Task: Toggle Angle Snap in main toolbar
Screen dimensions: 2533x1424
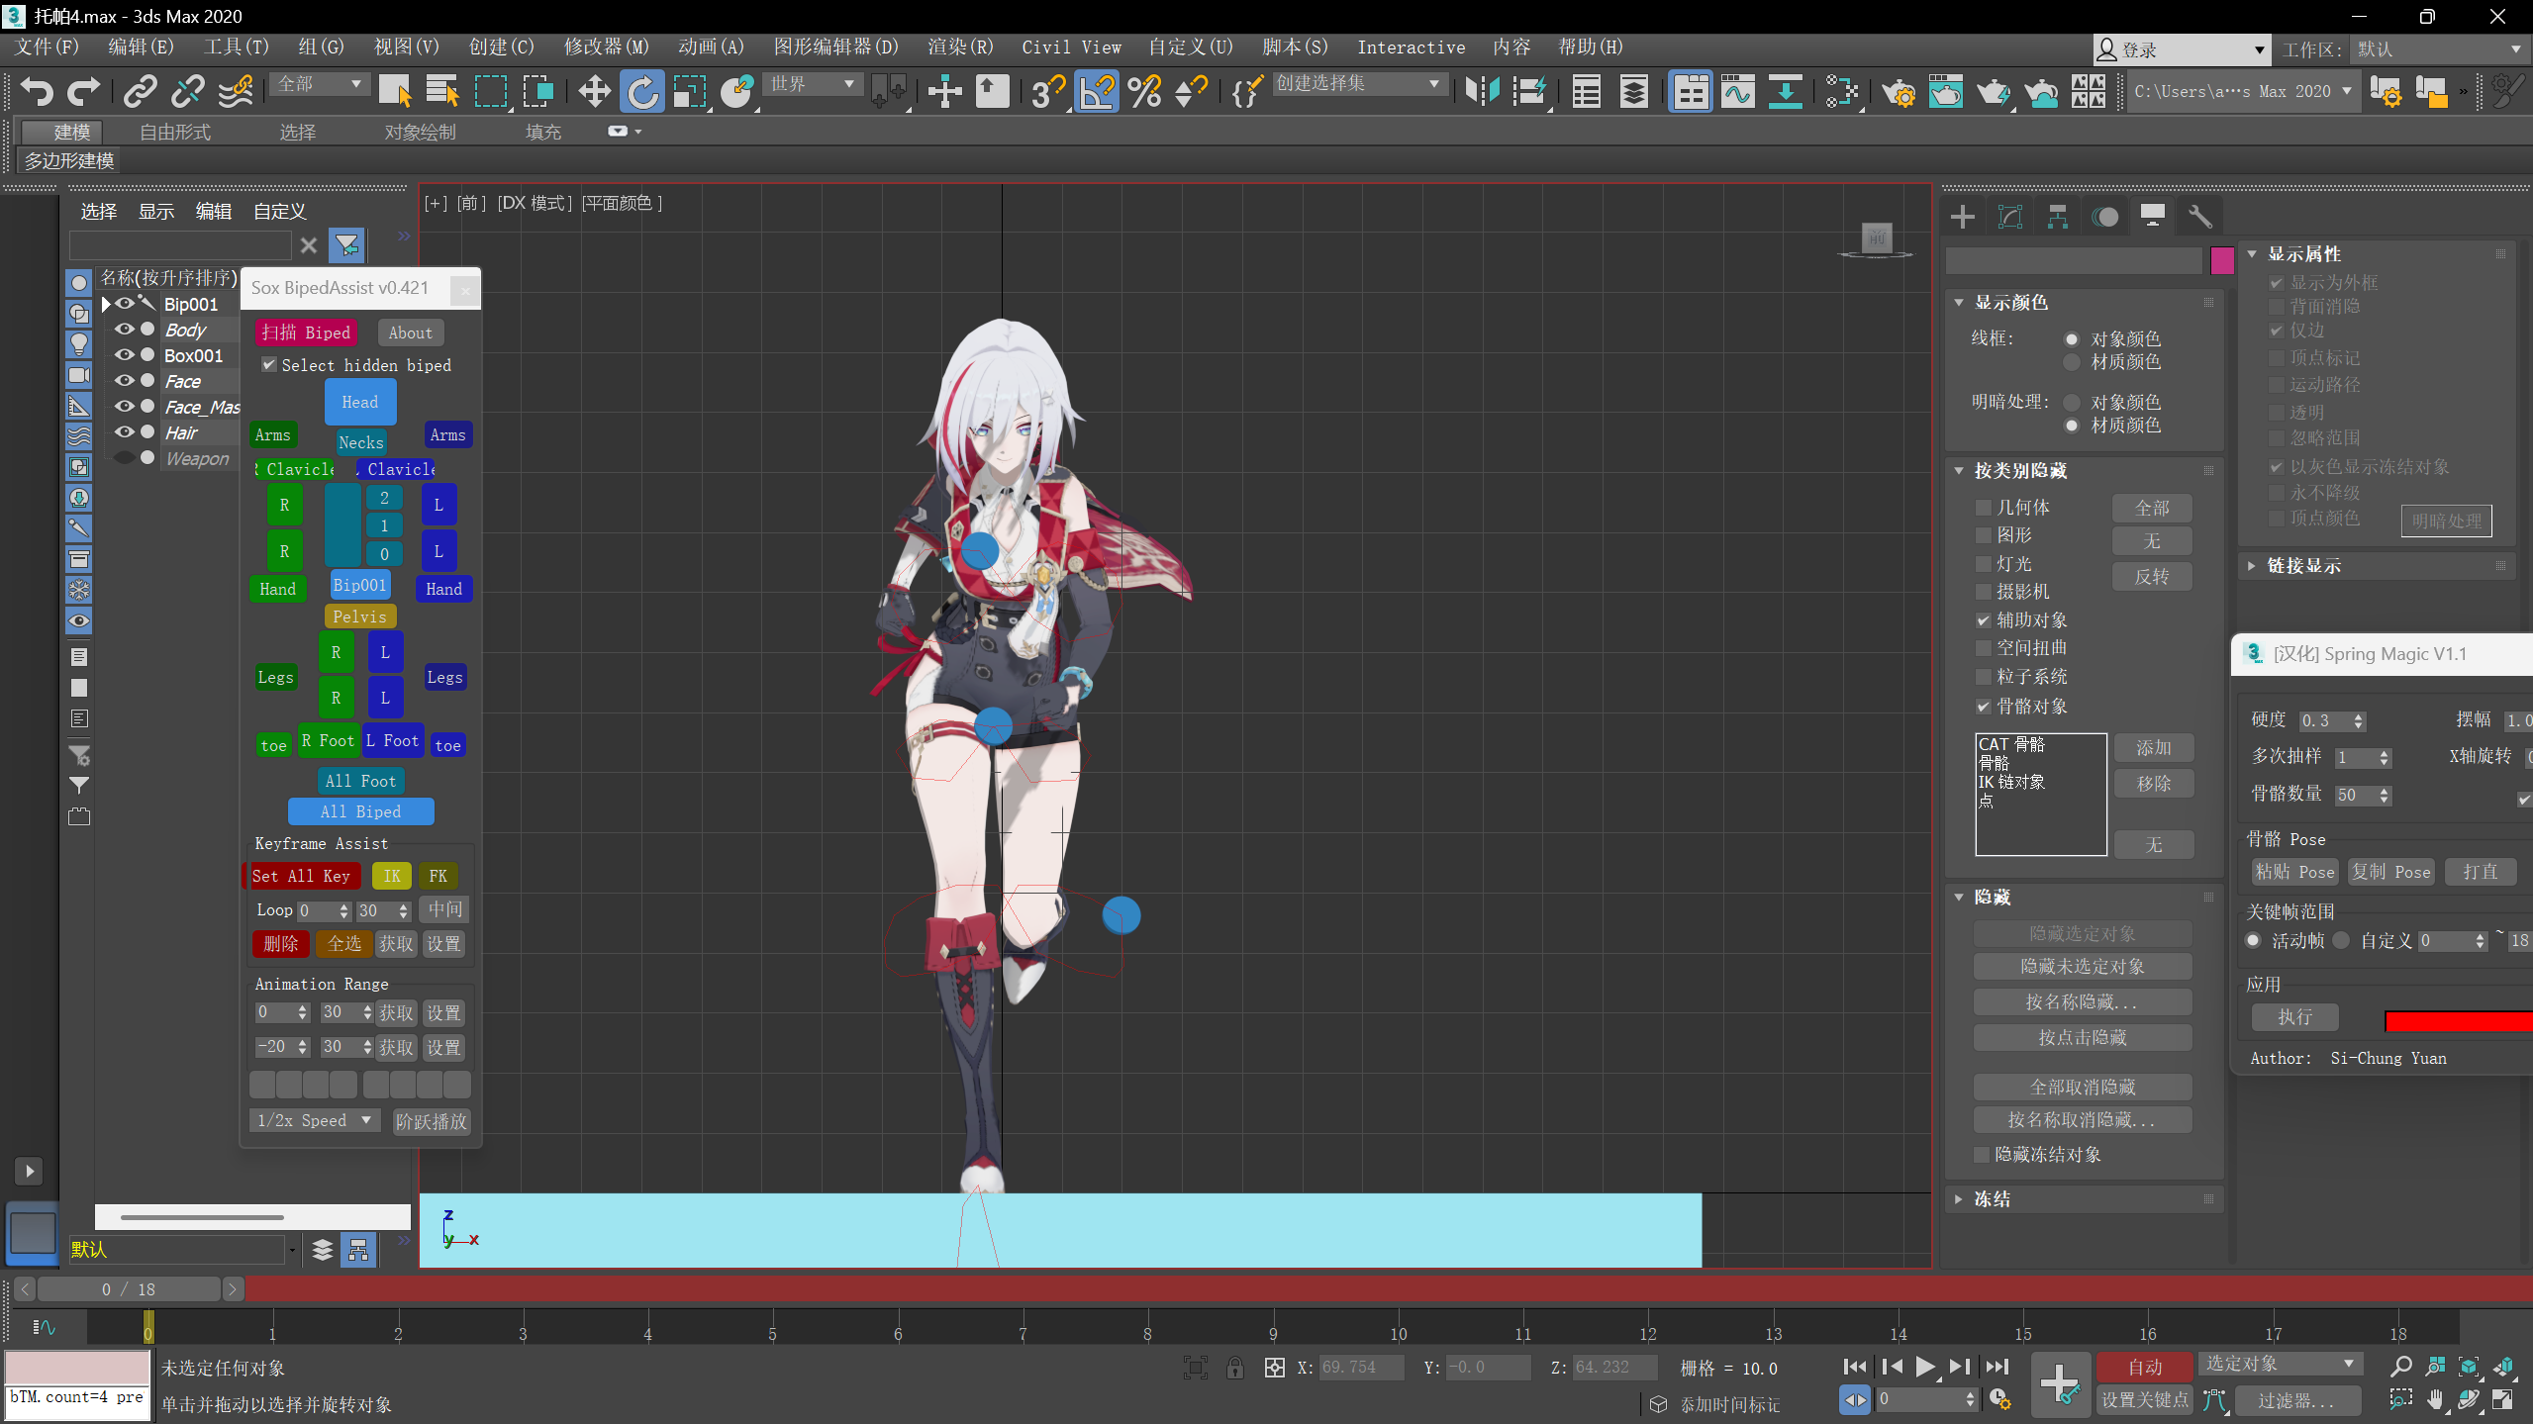Action: point(1096,91)
